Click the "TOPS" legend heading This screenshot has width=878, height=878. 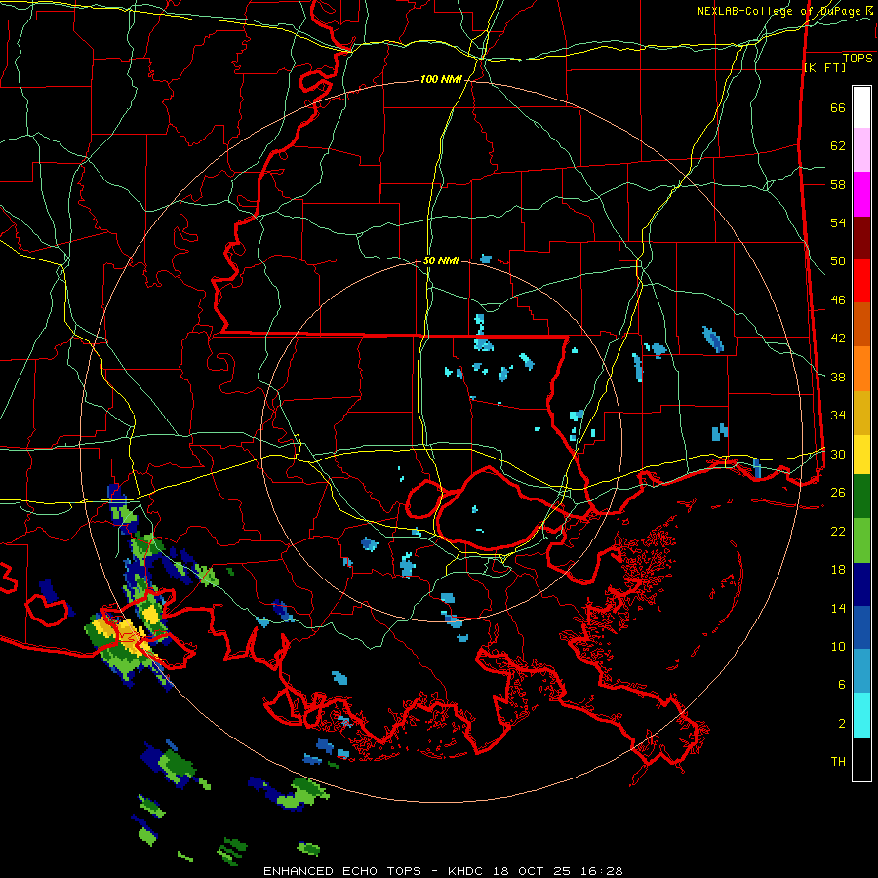point(858,58)
